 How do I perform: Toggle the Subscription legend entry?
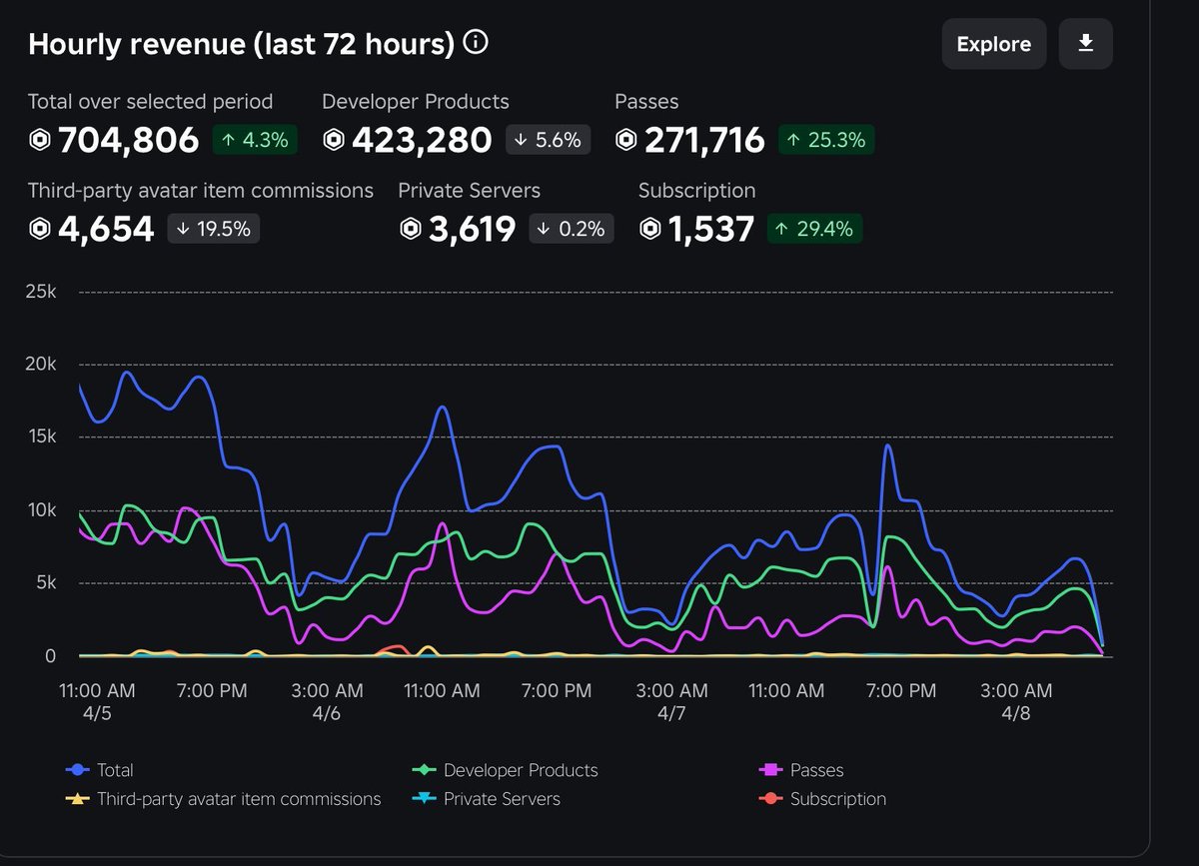pyautogui.click(x=822, y=799)
